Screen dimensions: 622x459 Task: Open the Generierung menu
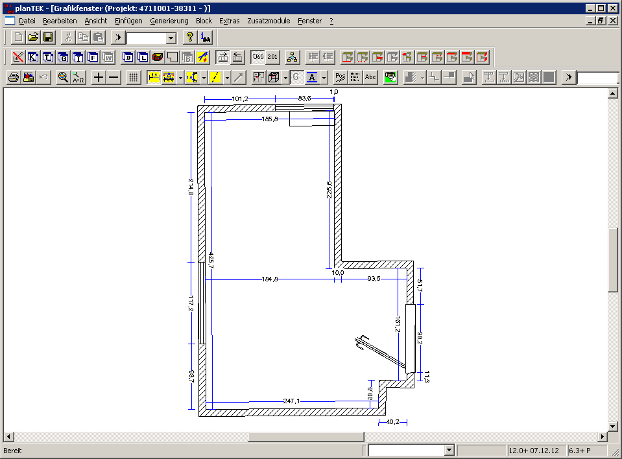pyautogui.click(x=169, y=21)
